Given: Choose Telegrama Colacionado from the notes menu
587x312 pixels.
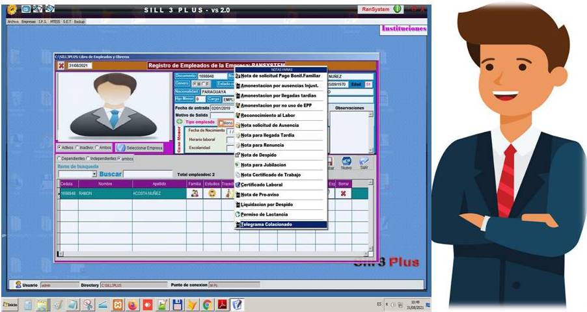Looking at the screenshot, I should coord(266,224).
